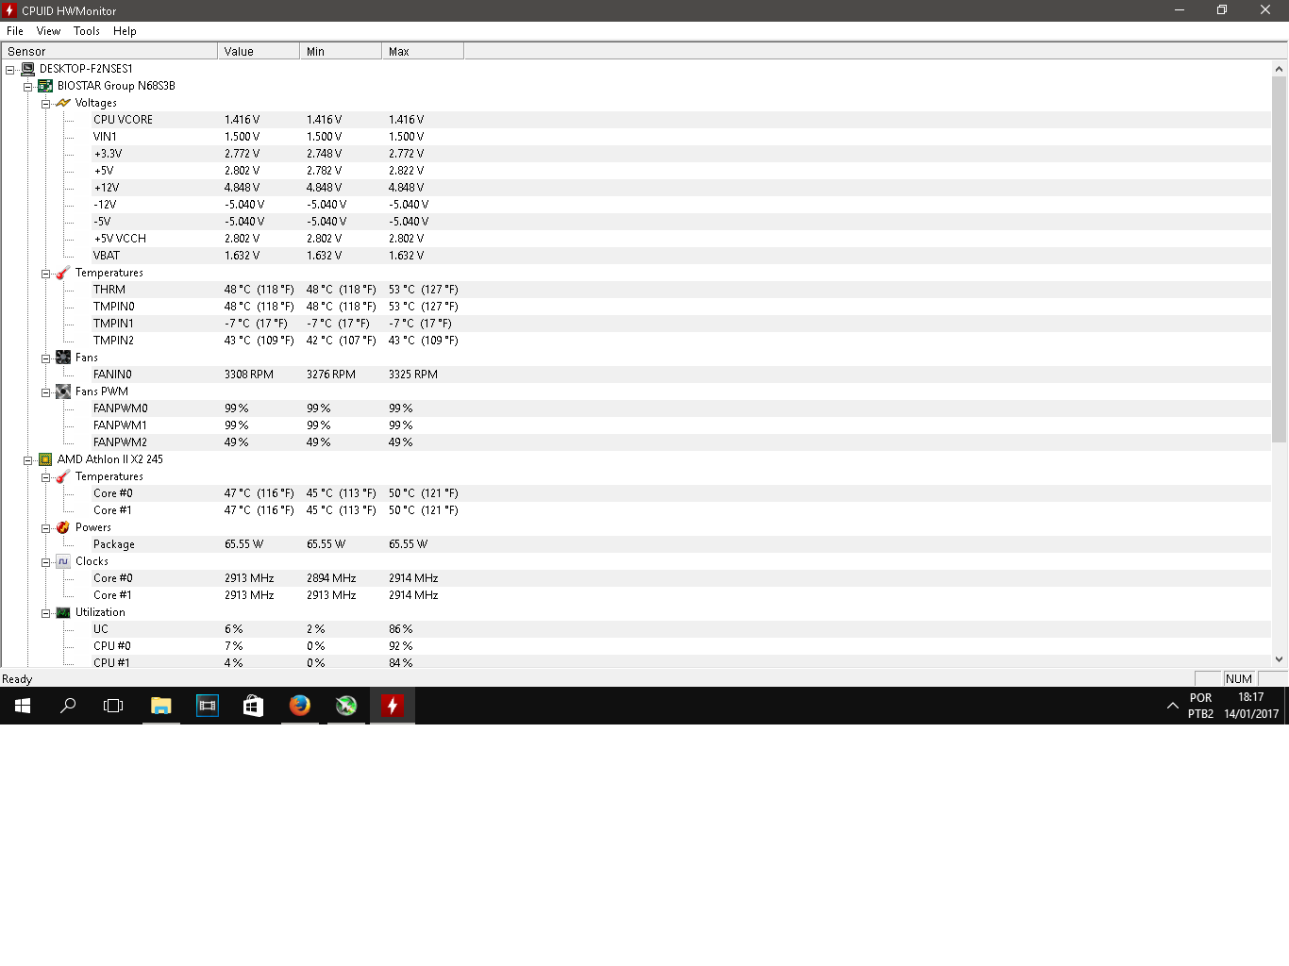The image size is (1289, 966).
Task: Open Windows Store from taskbar
Action: coord(253,706)
